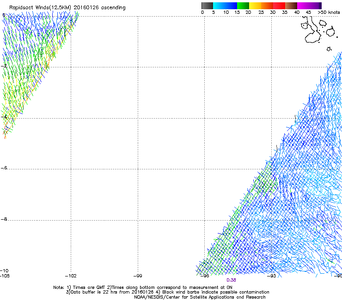This screenshot has height=300, width=342.
Task: Click the cyan-blue 5-15 knots color band
Action: coord(225,6)
